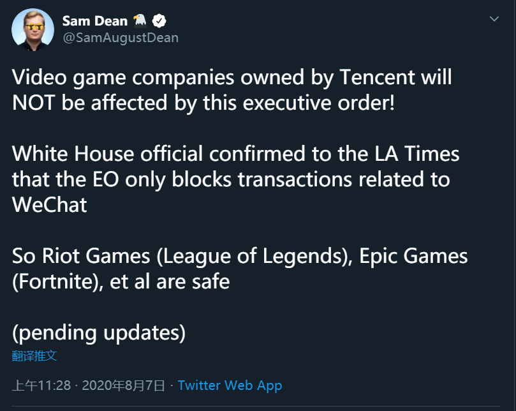This screenshot has height=411, width=516.
Task: Click the word Fortnite in parentheses
Action: point(56,281)
